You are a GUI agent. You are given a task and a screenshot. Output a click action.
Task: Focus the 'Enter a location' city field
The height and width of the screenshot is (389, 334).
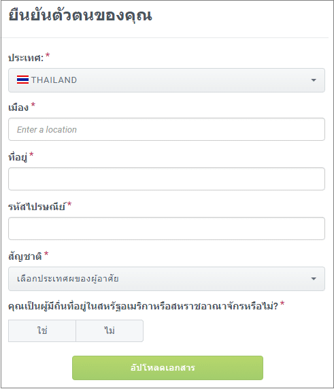pyautogui.click(x=167, y=129)
